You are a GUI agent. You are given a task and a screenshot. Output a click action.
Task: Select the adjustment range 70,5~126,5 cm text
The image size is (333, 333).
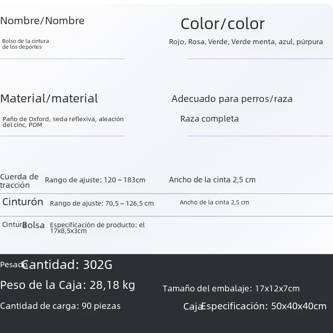(x=102, y=203)
